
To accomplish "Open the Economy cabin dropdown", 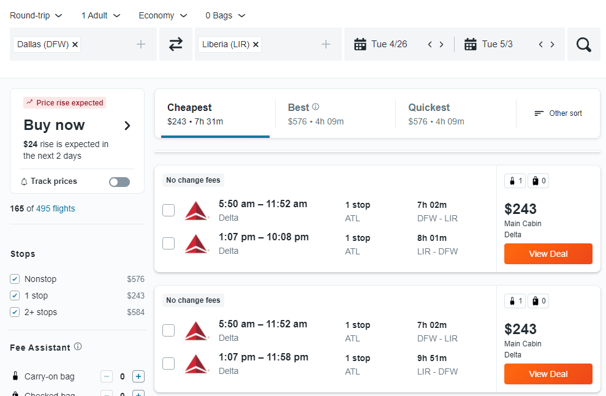I will pyautogui.click(x=162, y=15).
